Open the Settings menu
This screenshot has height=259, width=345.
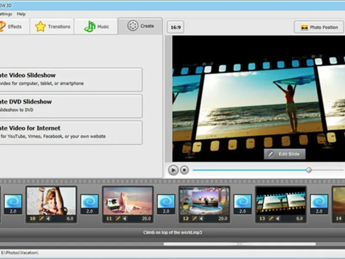(6, 14)
